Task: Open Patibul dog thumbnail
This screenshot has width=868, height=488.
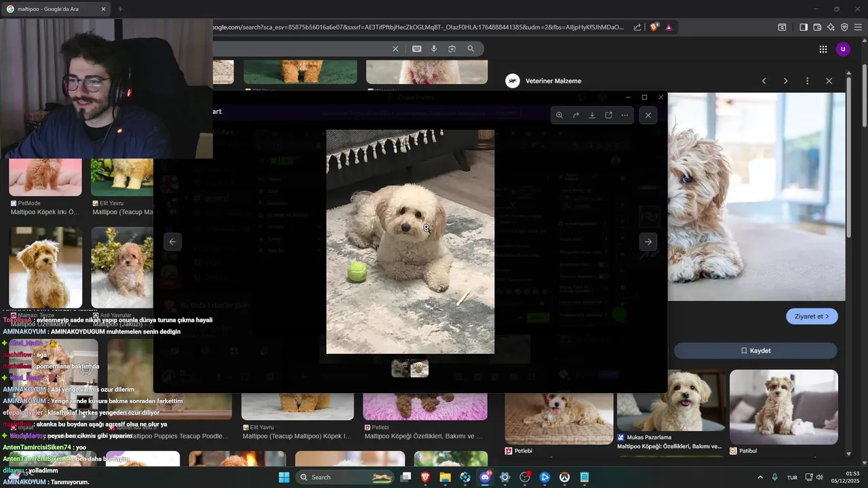Action: [x=783, y=407]
